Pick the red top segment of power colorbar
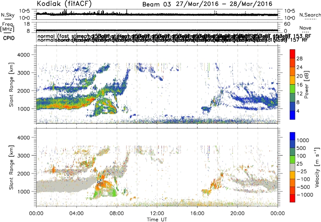Screen dimensions: 321x222 pos(293,54)
